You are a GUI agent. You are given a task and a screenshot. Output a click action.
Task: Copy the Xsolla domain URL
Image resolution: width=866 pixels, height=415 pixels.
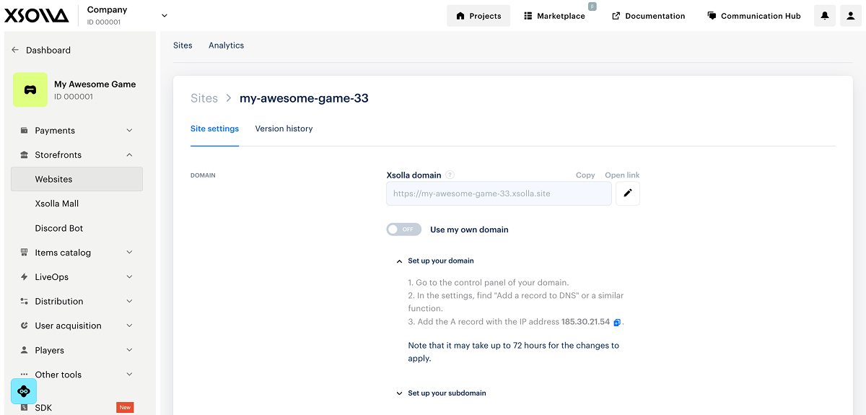pyautogui.click(x=585, y=175)
